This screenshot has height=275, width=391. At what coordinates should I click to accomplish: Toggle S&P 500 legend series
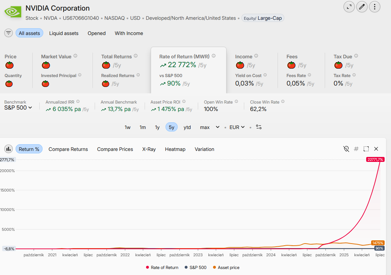click(196, 268)
